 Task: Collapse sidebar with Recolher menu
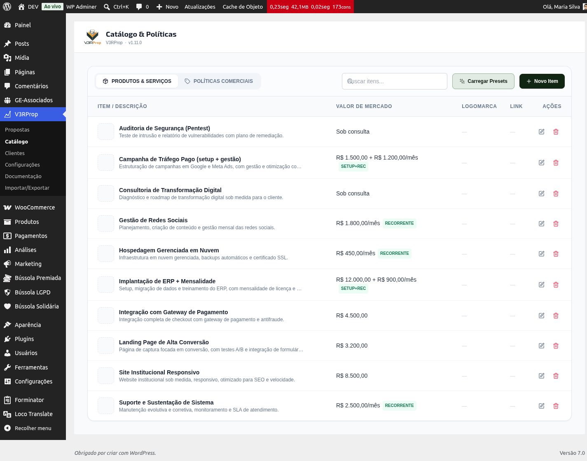pos(33,428)
